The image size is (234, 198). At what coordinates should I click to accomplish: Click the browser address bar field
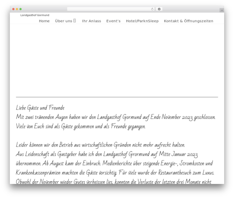point(110,9)
